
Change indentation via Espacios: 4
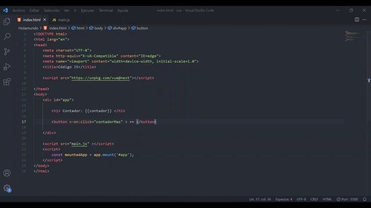[x=283, y=199]
